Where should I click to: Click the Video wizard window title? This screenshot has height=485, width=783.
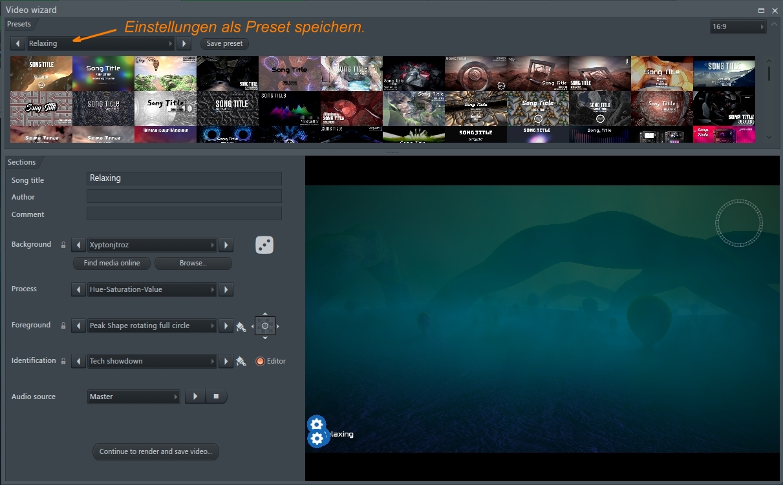coord(31,10)
